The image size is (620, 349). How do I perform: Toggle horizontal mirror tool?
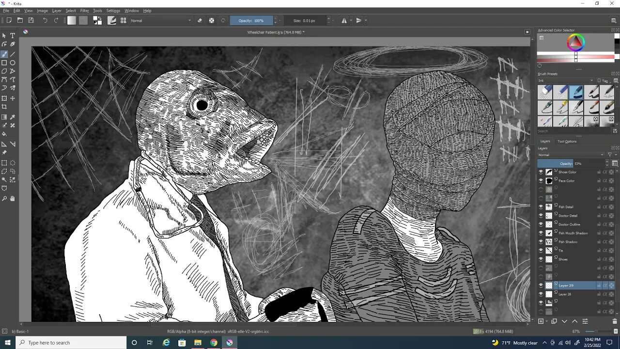click(344, 20)
